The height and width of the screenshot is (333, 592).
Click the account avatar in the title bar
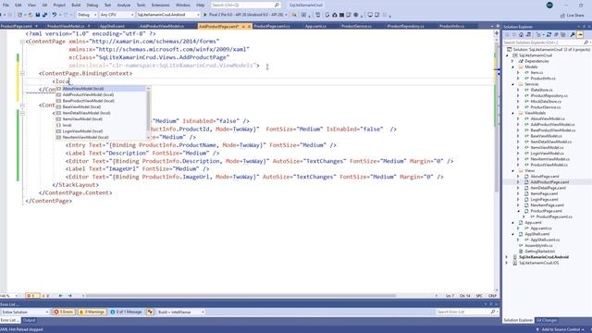(549, 6)
